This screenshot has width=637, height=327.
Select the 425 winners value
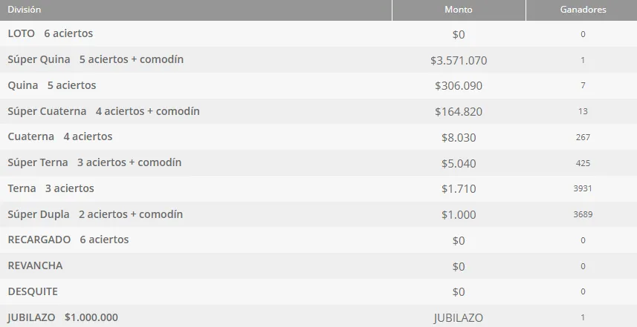point(583,163)
